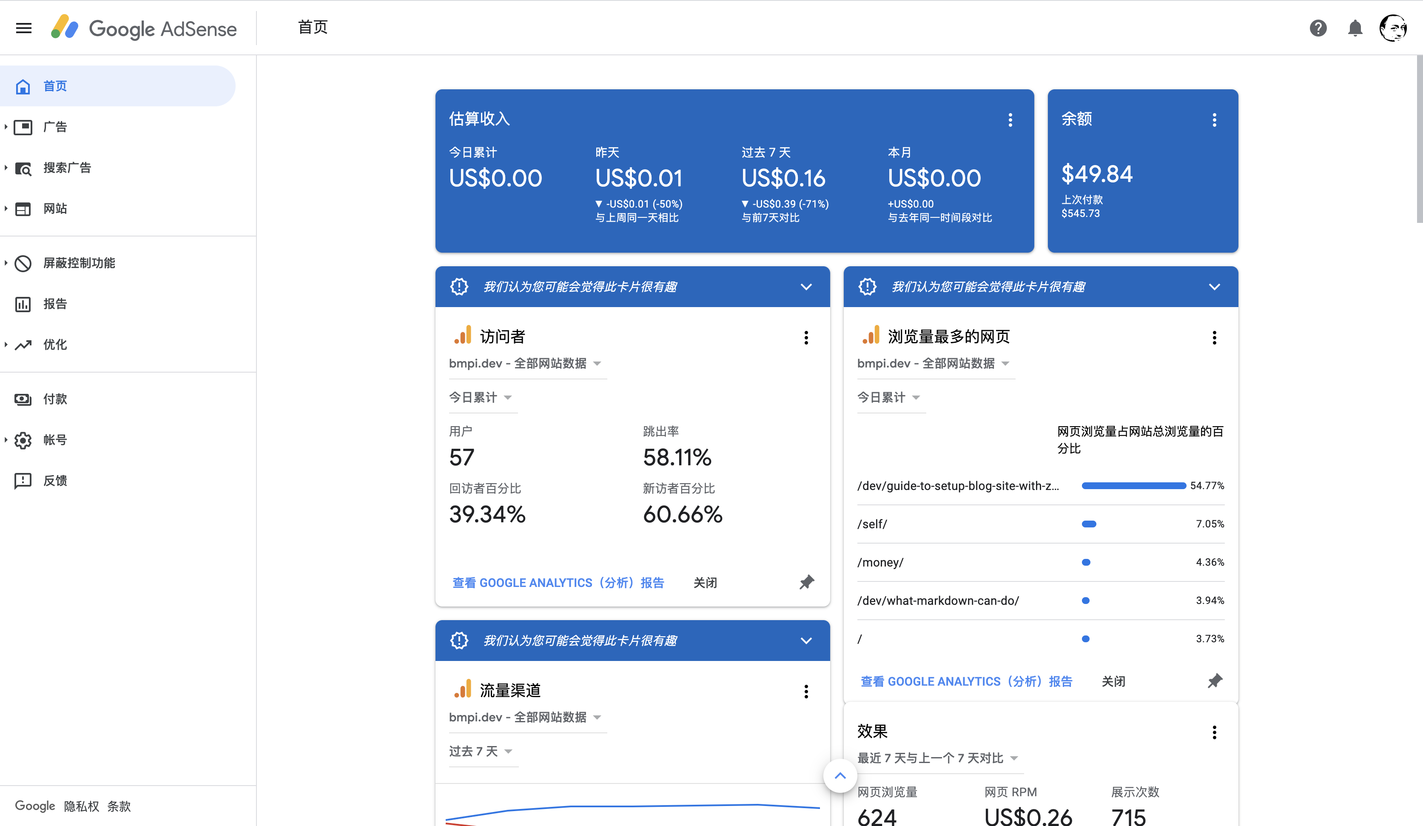Pin the 访问者 card
The image size is (1423, 826).
pyautogui.click(x=806, y=582)
